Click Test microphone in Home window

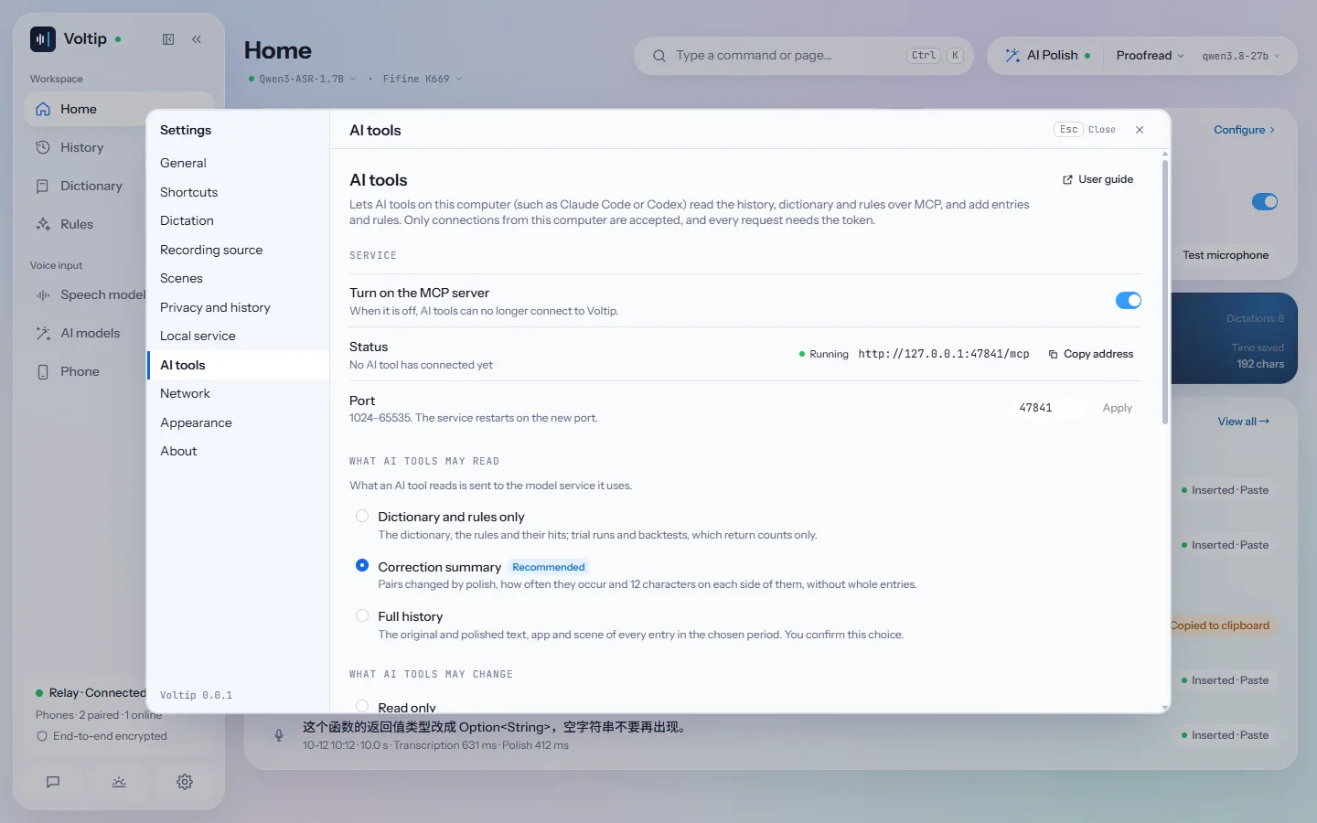coord(1226,255)
